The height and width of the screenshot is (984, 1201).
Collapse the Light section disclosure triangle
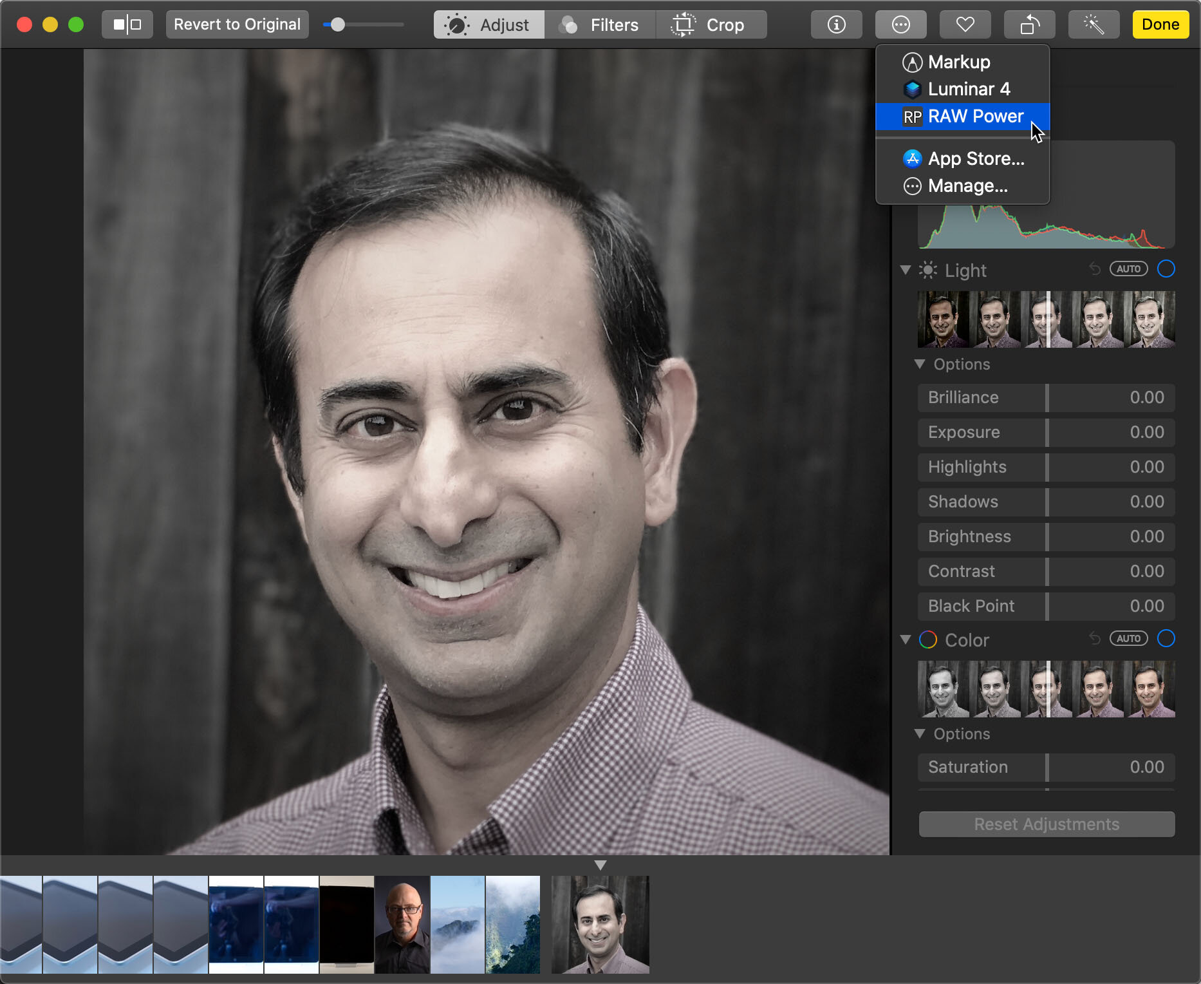pyautogui.click(x=906, y=270)
